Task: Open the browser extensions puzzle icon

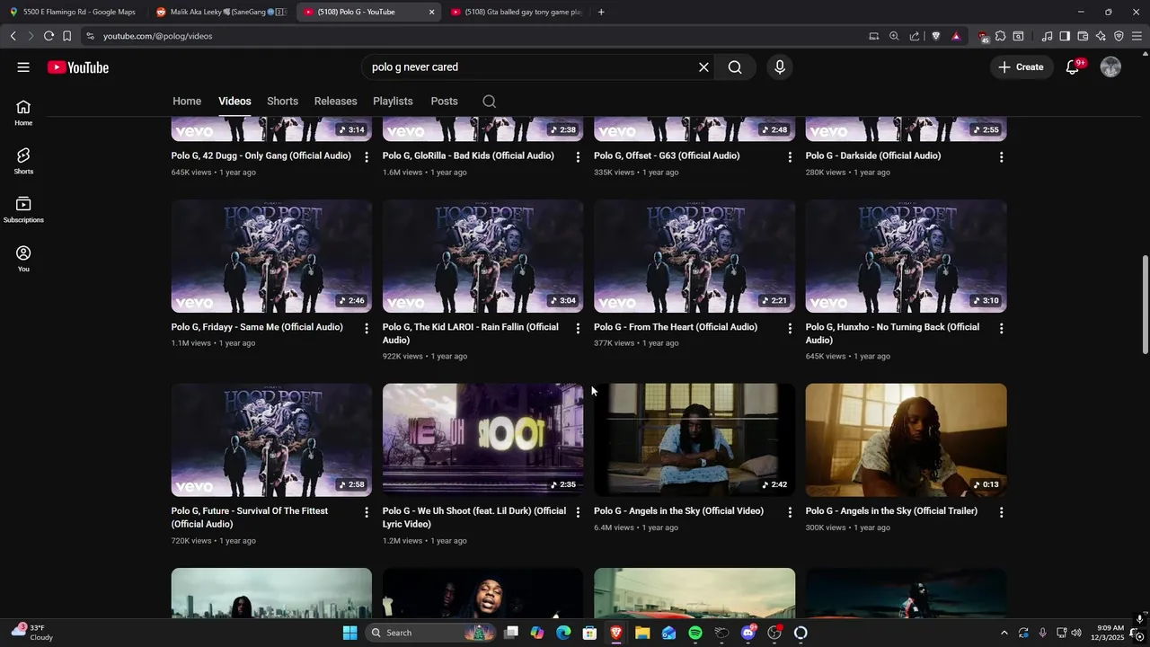Action: [1000, 36]
